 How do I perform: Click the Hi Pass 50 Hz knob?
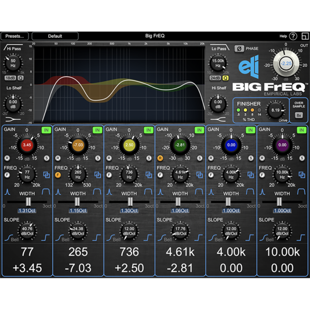point(13,63)
